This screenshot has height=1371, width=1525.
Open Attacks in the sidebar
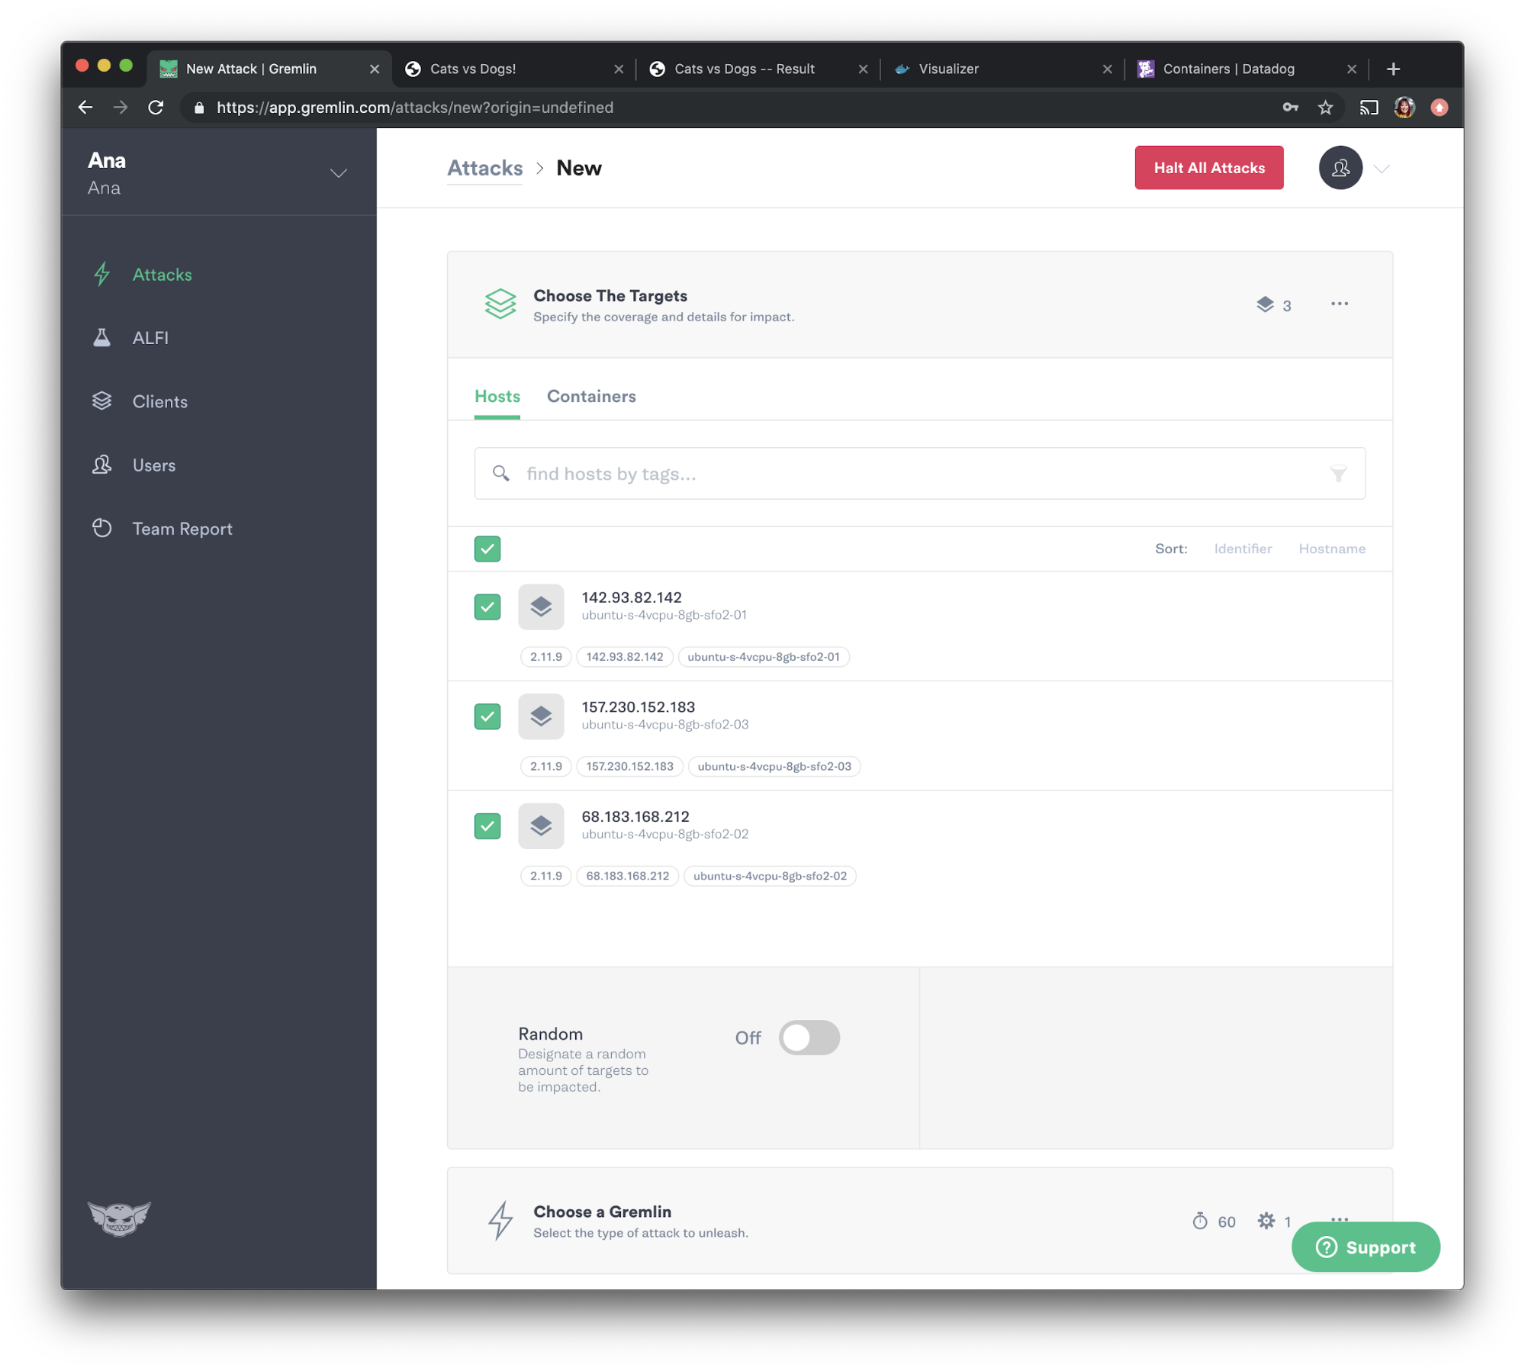click(x=162, y=275)
